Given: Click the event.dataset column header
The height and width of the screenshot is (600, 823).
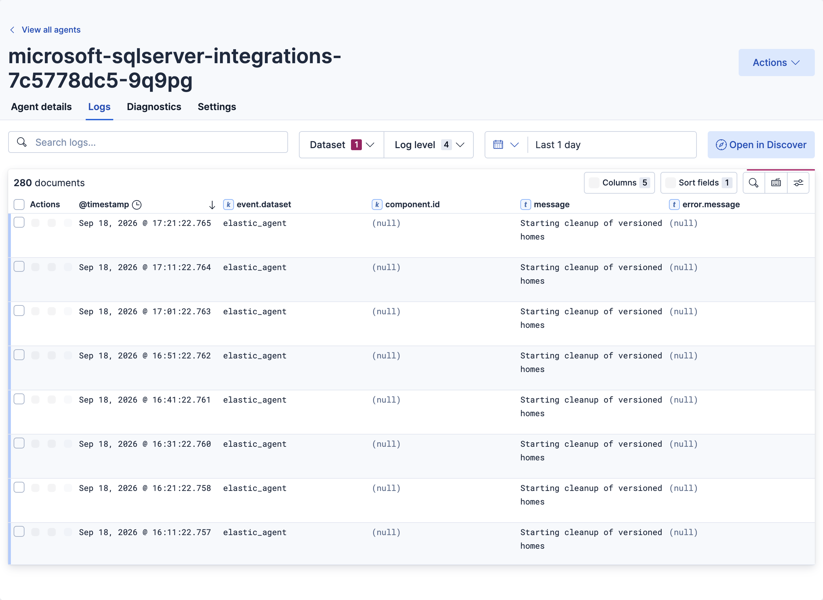Looking at the screenshot, I should pos(264,205).
